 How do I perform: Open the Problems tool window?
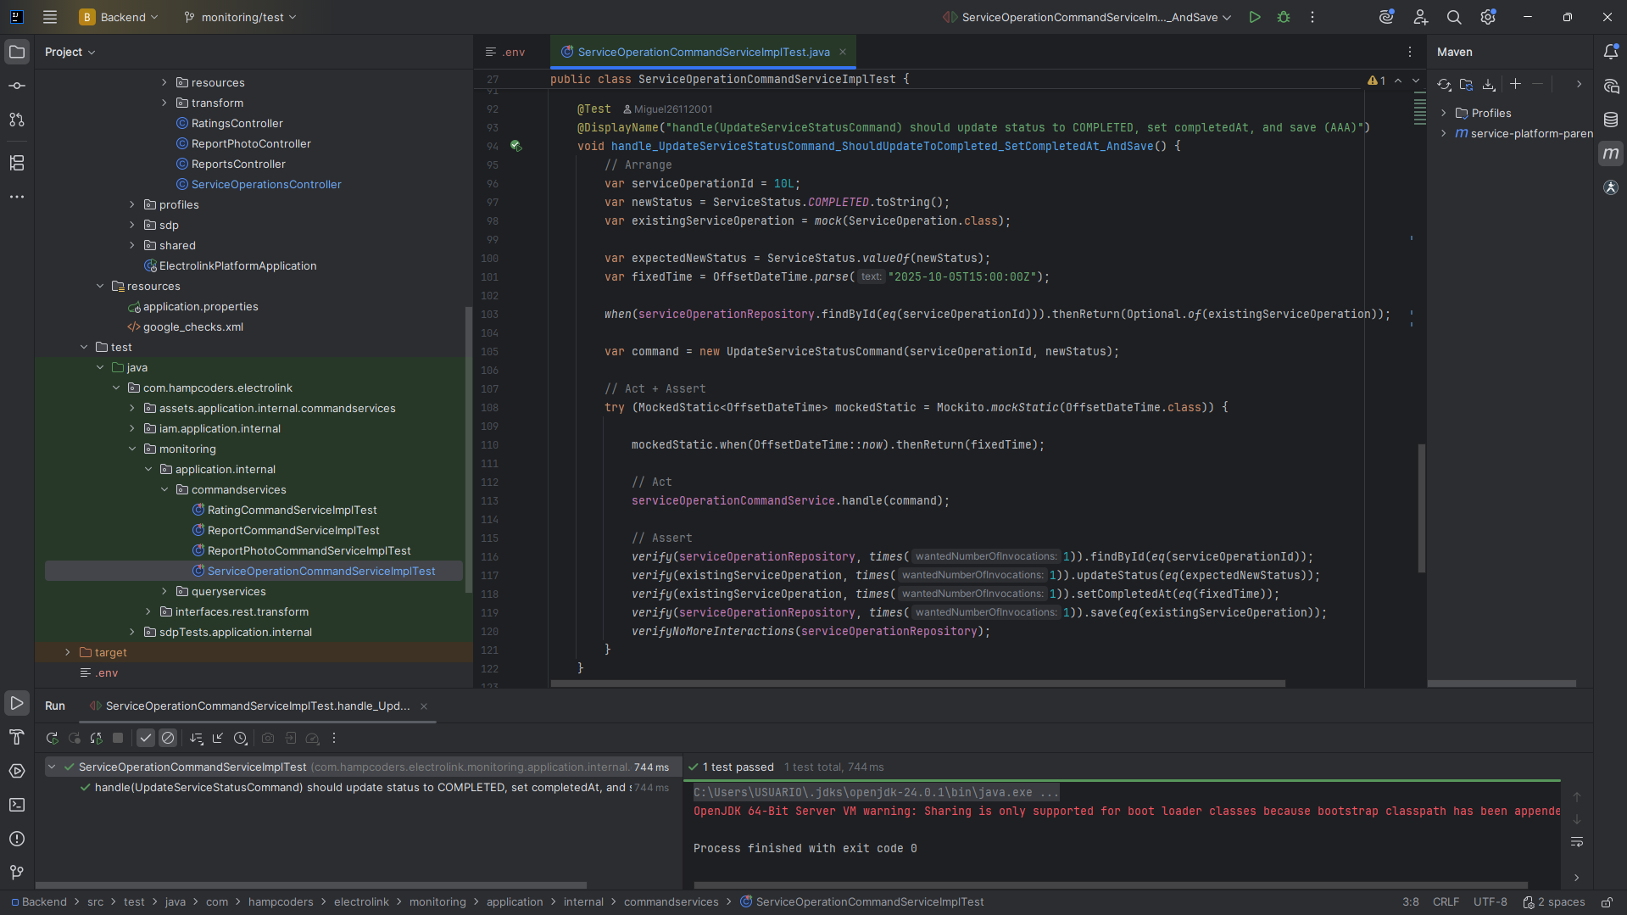pyautogui.click(x=17, y=839)
